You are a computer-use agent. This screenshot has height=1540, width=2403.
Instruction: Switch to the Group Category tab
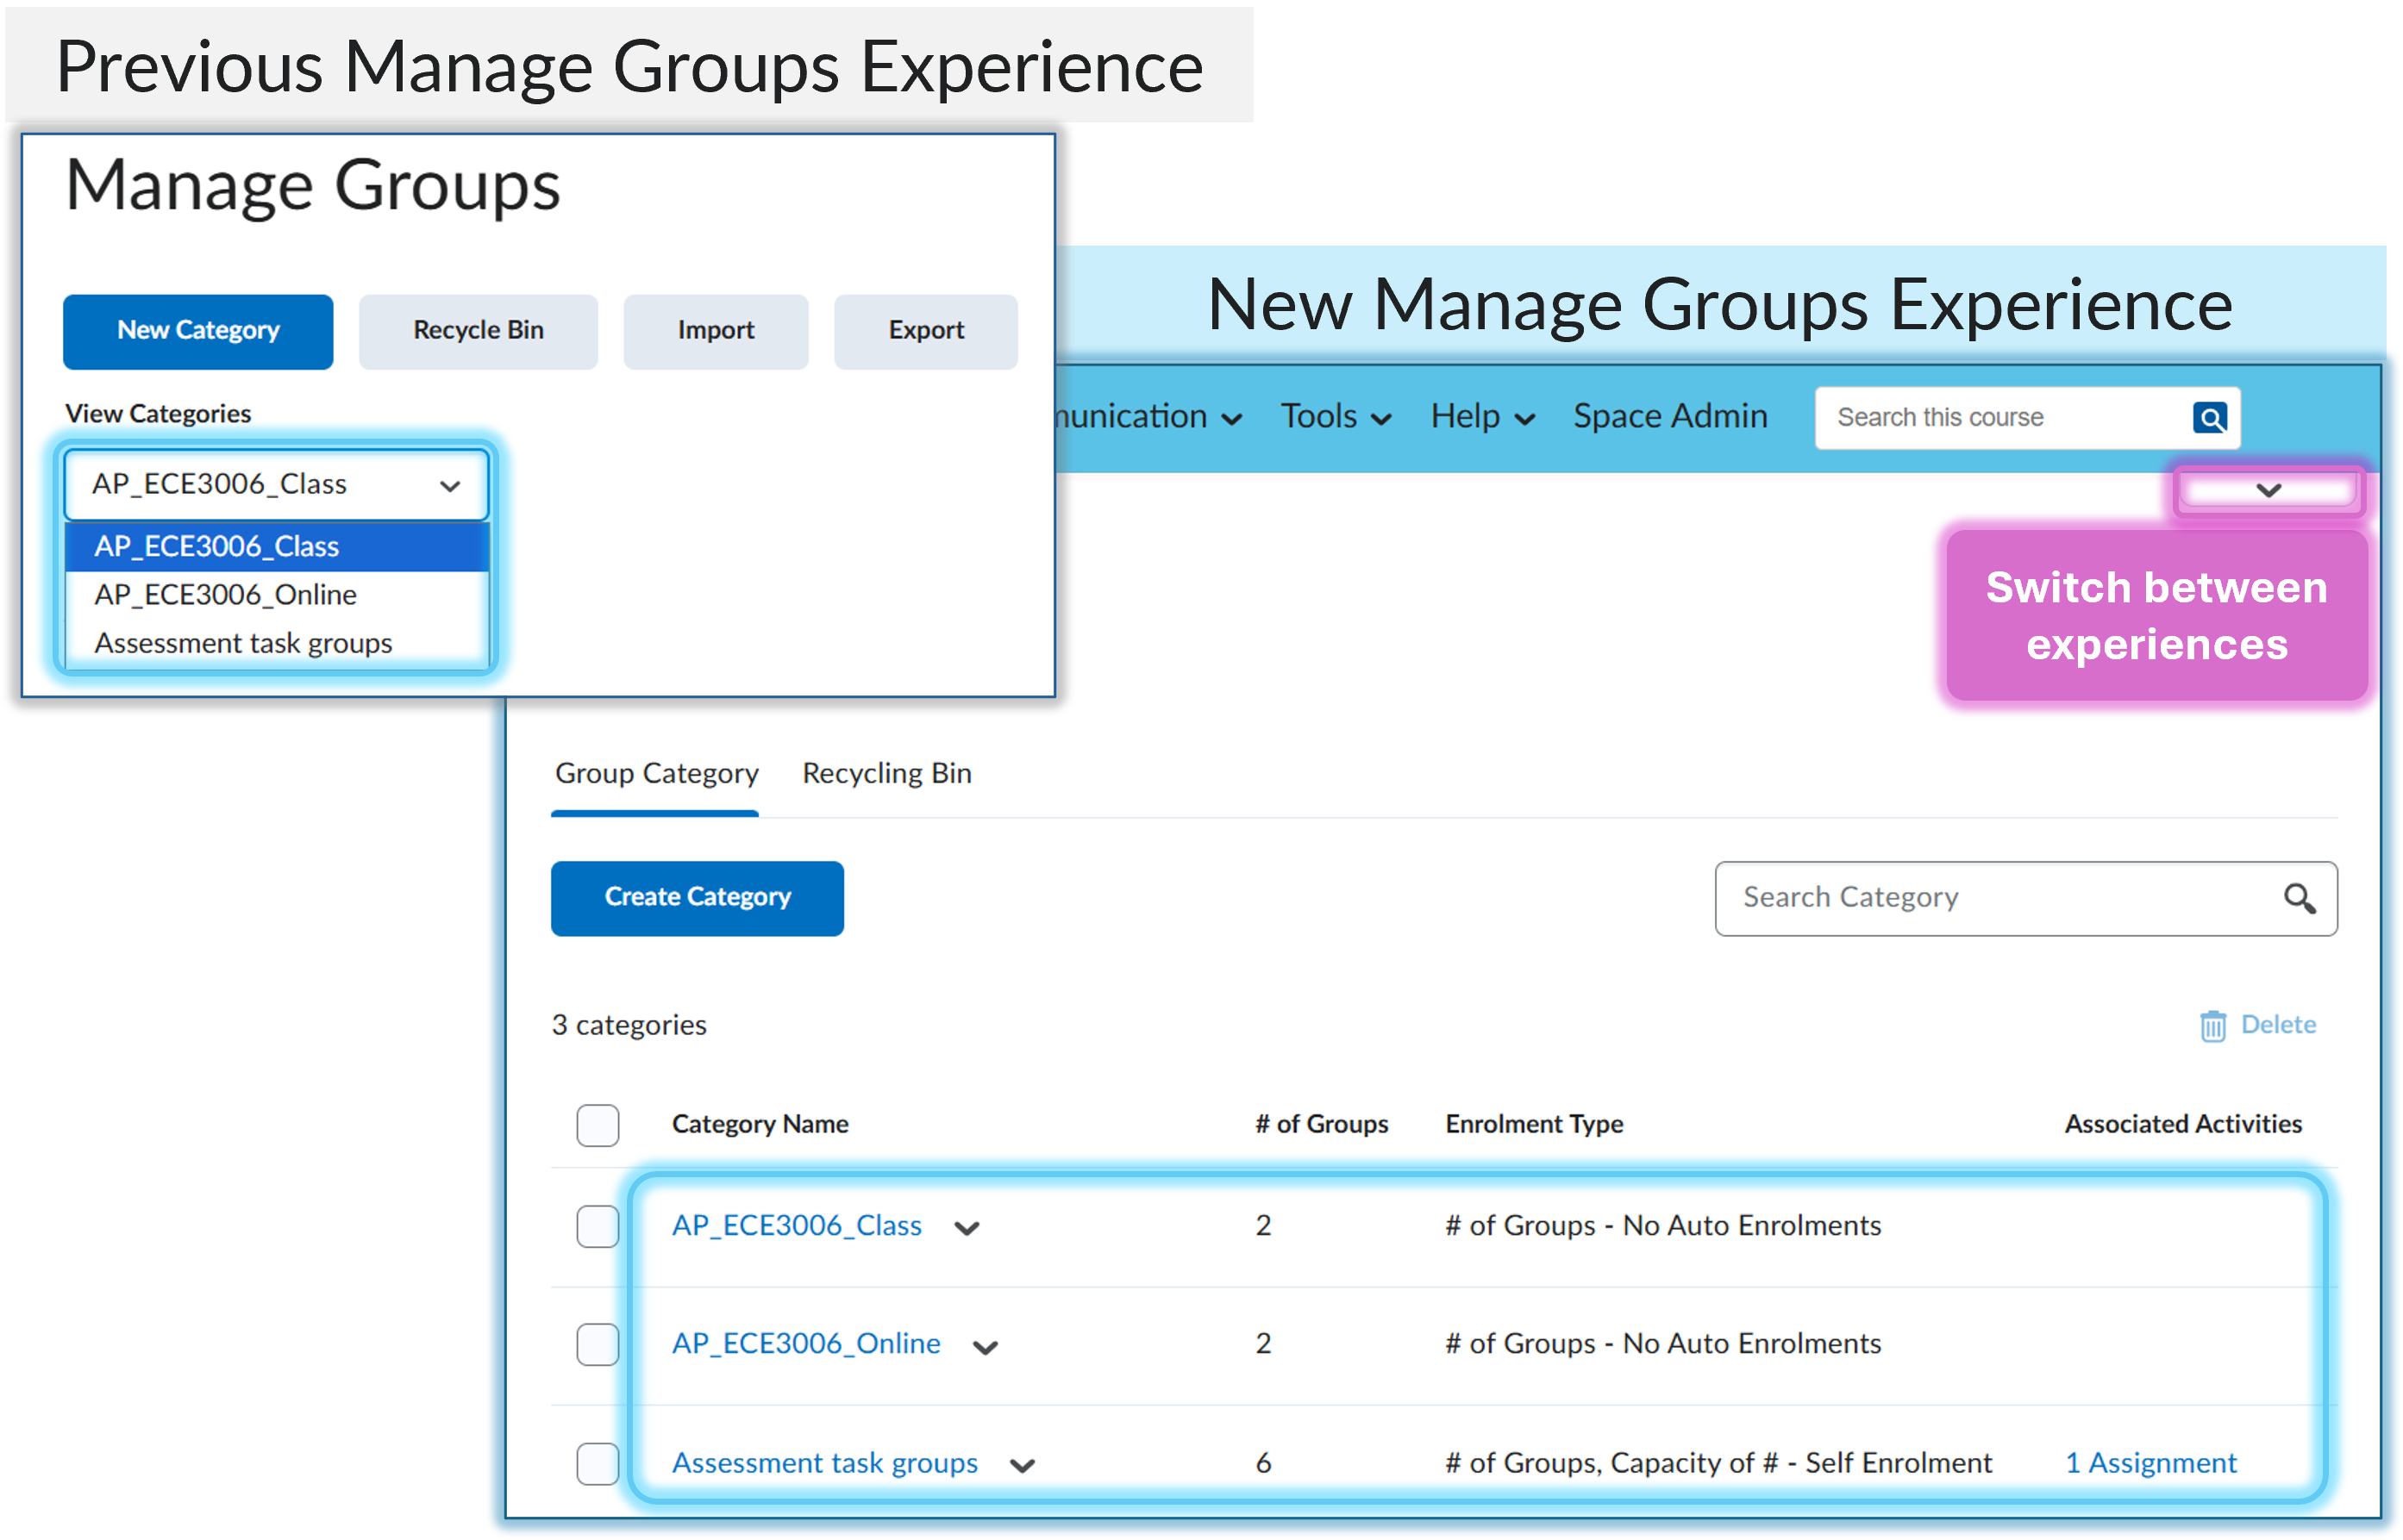click(656, 773)
